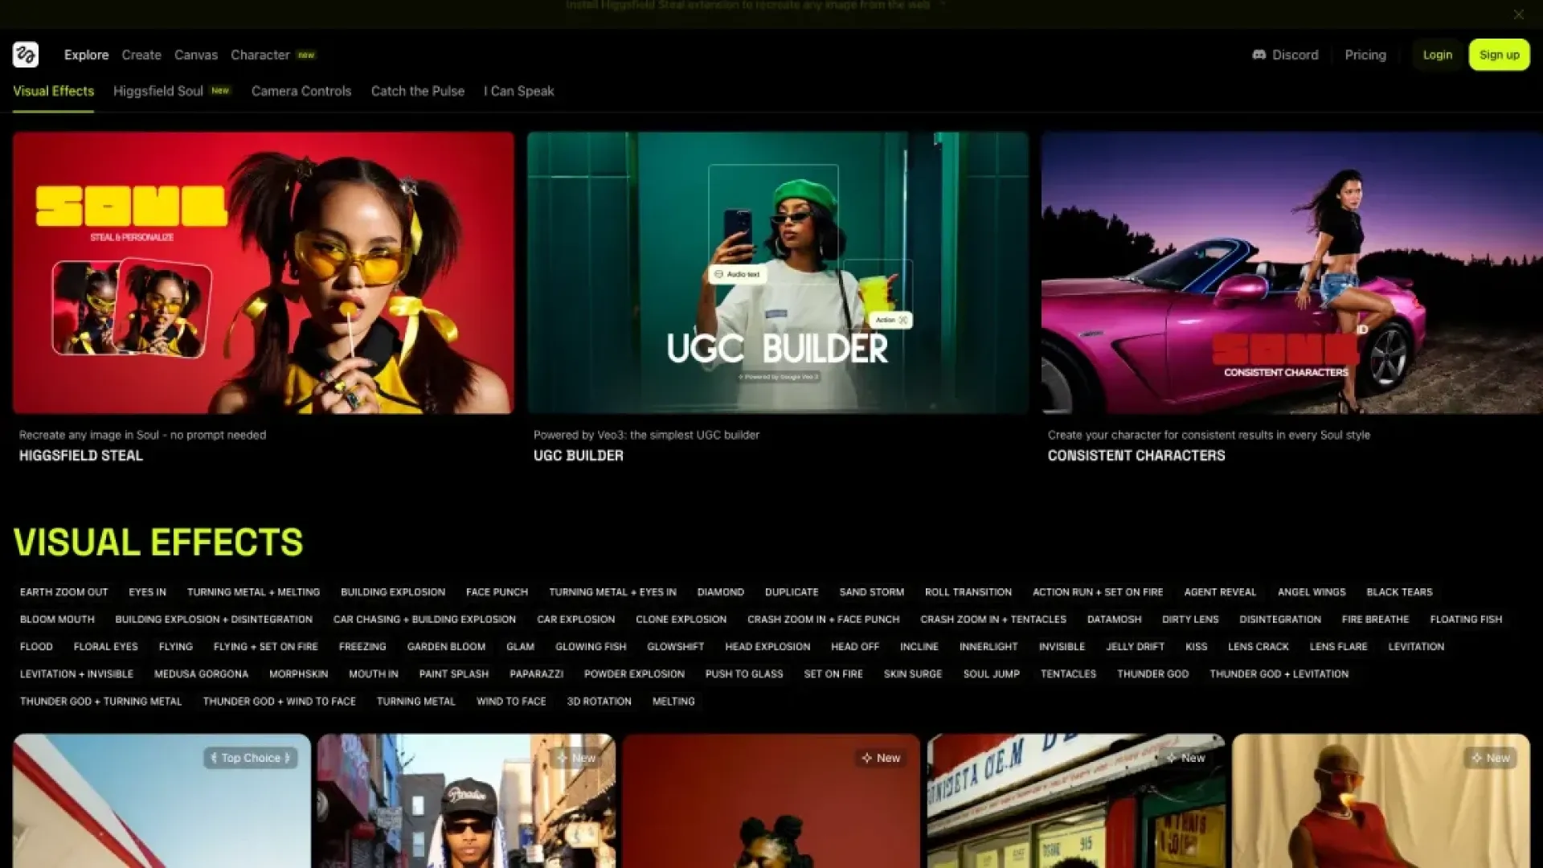Select the BUILDING EXPLOSION effect tag
Viewport: 1543px width, 868px height.
coord(392,592)
